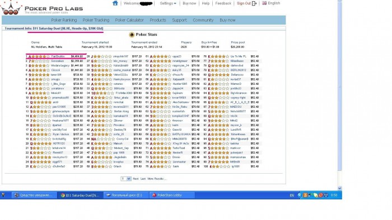
Task: Open player taren108 profile
Action: pos(56,75)
